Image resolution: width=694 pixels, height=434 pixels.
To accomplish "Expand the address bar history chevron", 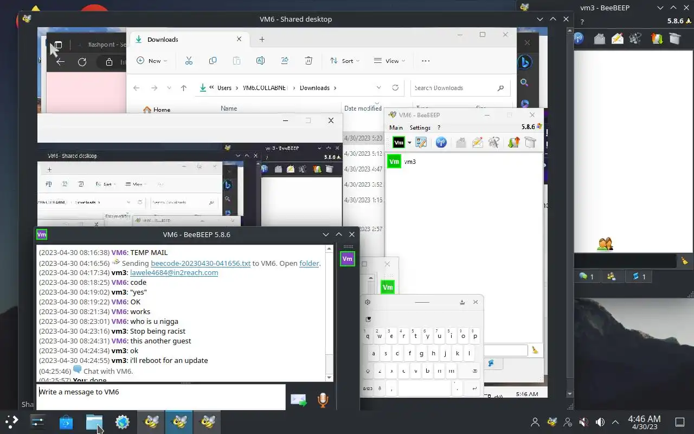I will (378, 87).
